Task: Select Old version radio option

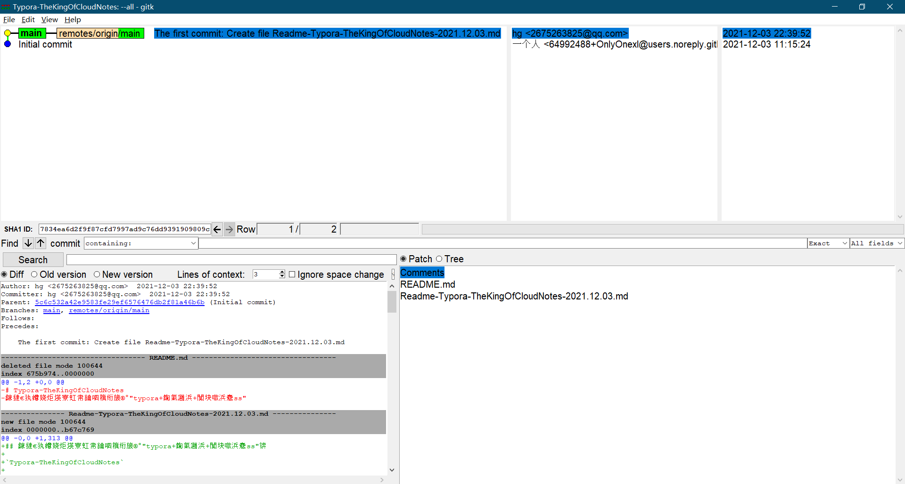Action: pyautogui.click(x=34, y=274)
